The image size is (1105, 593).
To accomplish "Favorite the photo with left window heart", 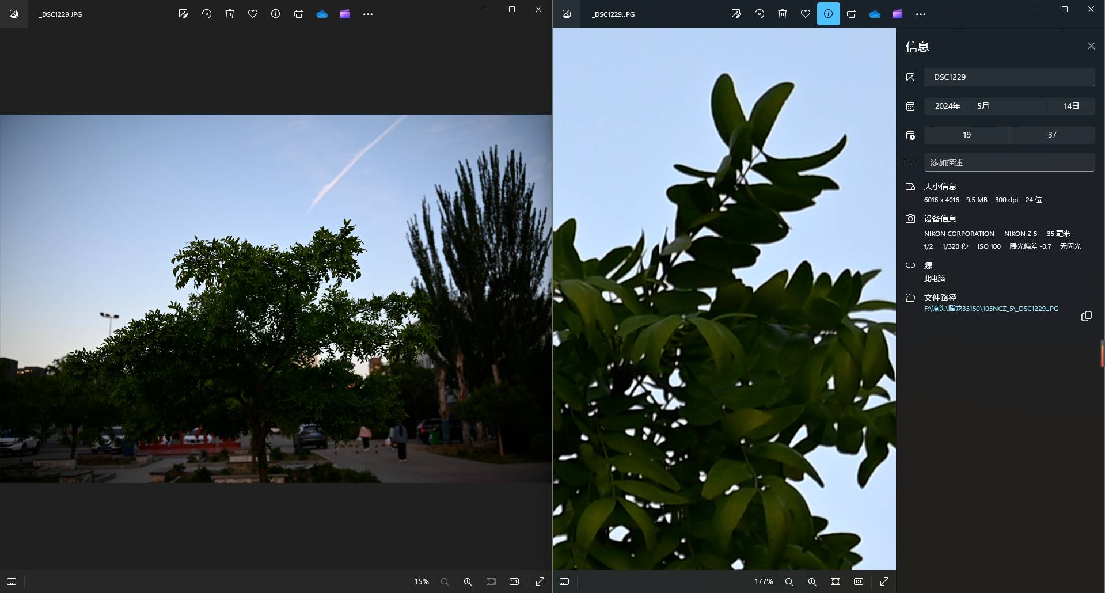I will pyautogui.click(x=253, y=14).
